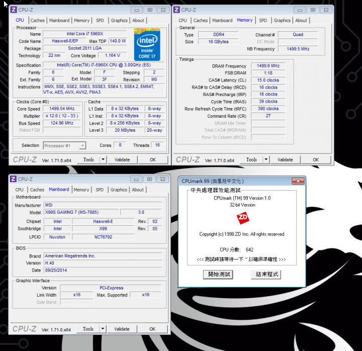362x351 pixels.
Task: Click the Intel Core i7 logo in the CPU window
Action: (147, 45)
